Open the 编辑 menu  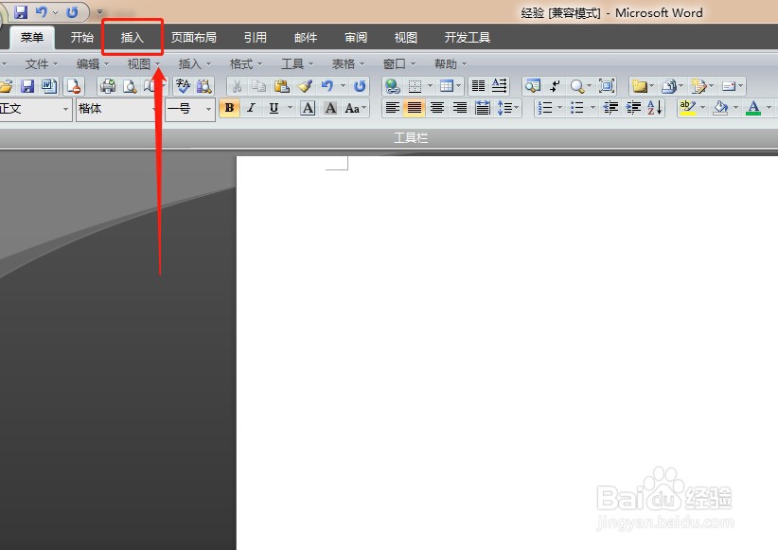click(93, 64)
